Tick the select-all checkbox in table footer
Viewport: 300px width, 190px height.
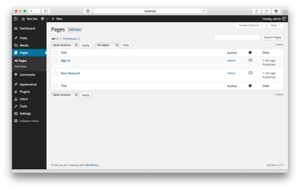click(x=55, y=86)
